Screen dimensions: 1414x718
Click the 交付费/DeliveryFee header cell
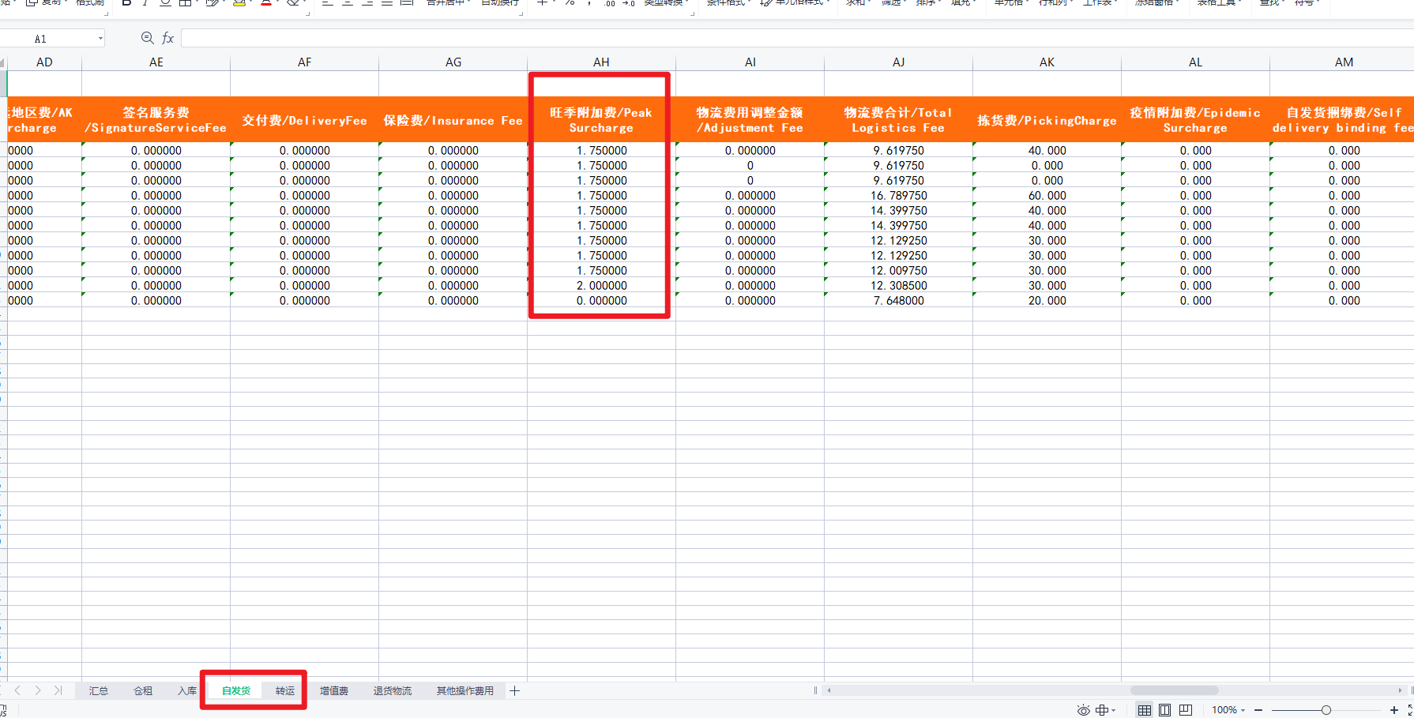[305, 120]
